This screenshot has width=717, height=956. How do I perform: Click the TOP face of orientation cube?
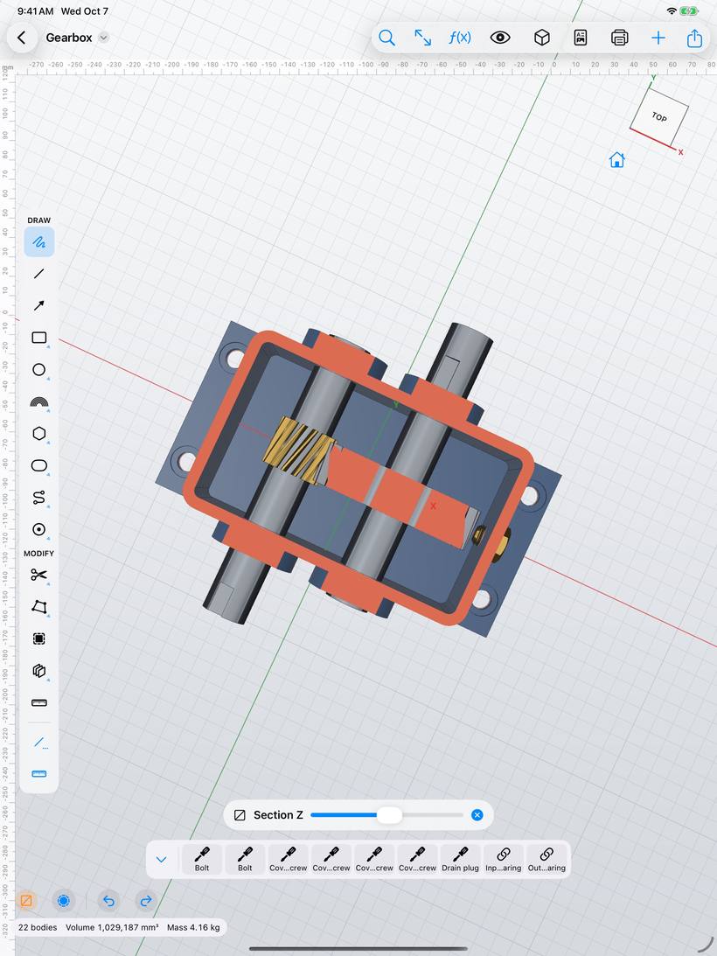pos(659,116)
